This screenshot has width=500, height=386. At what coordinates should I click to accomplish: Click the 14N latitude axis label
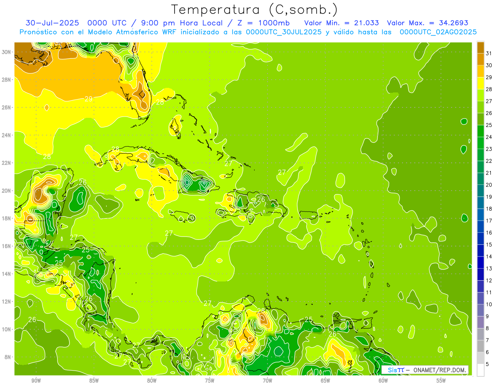[x=6, y=274]
